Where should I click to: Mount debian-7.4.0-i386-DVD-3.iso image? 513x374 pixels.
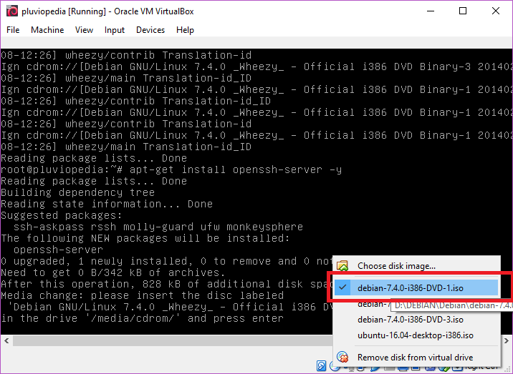[x=416, y=320]
